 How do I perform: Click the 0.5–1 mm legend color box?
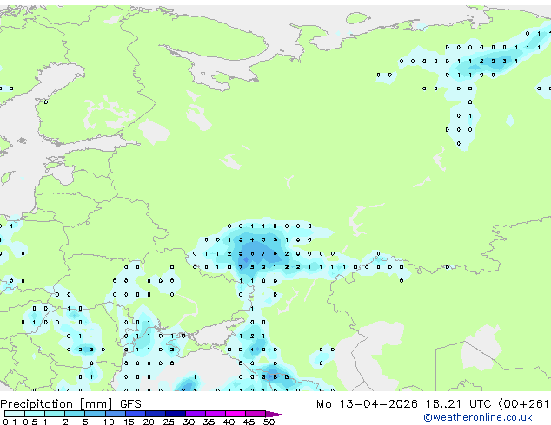pyautogui.click(x=35, y=414)
